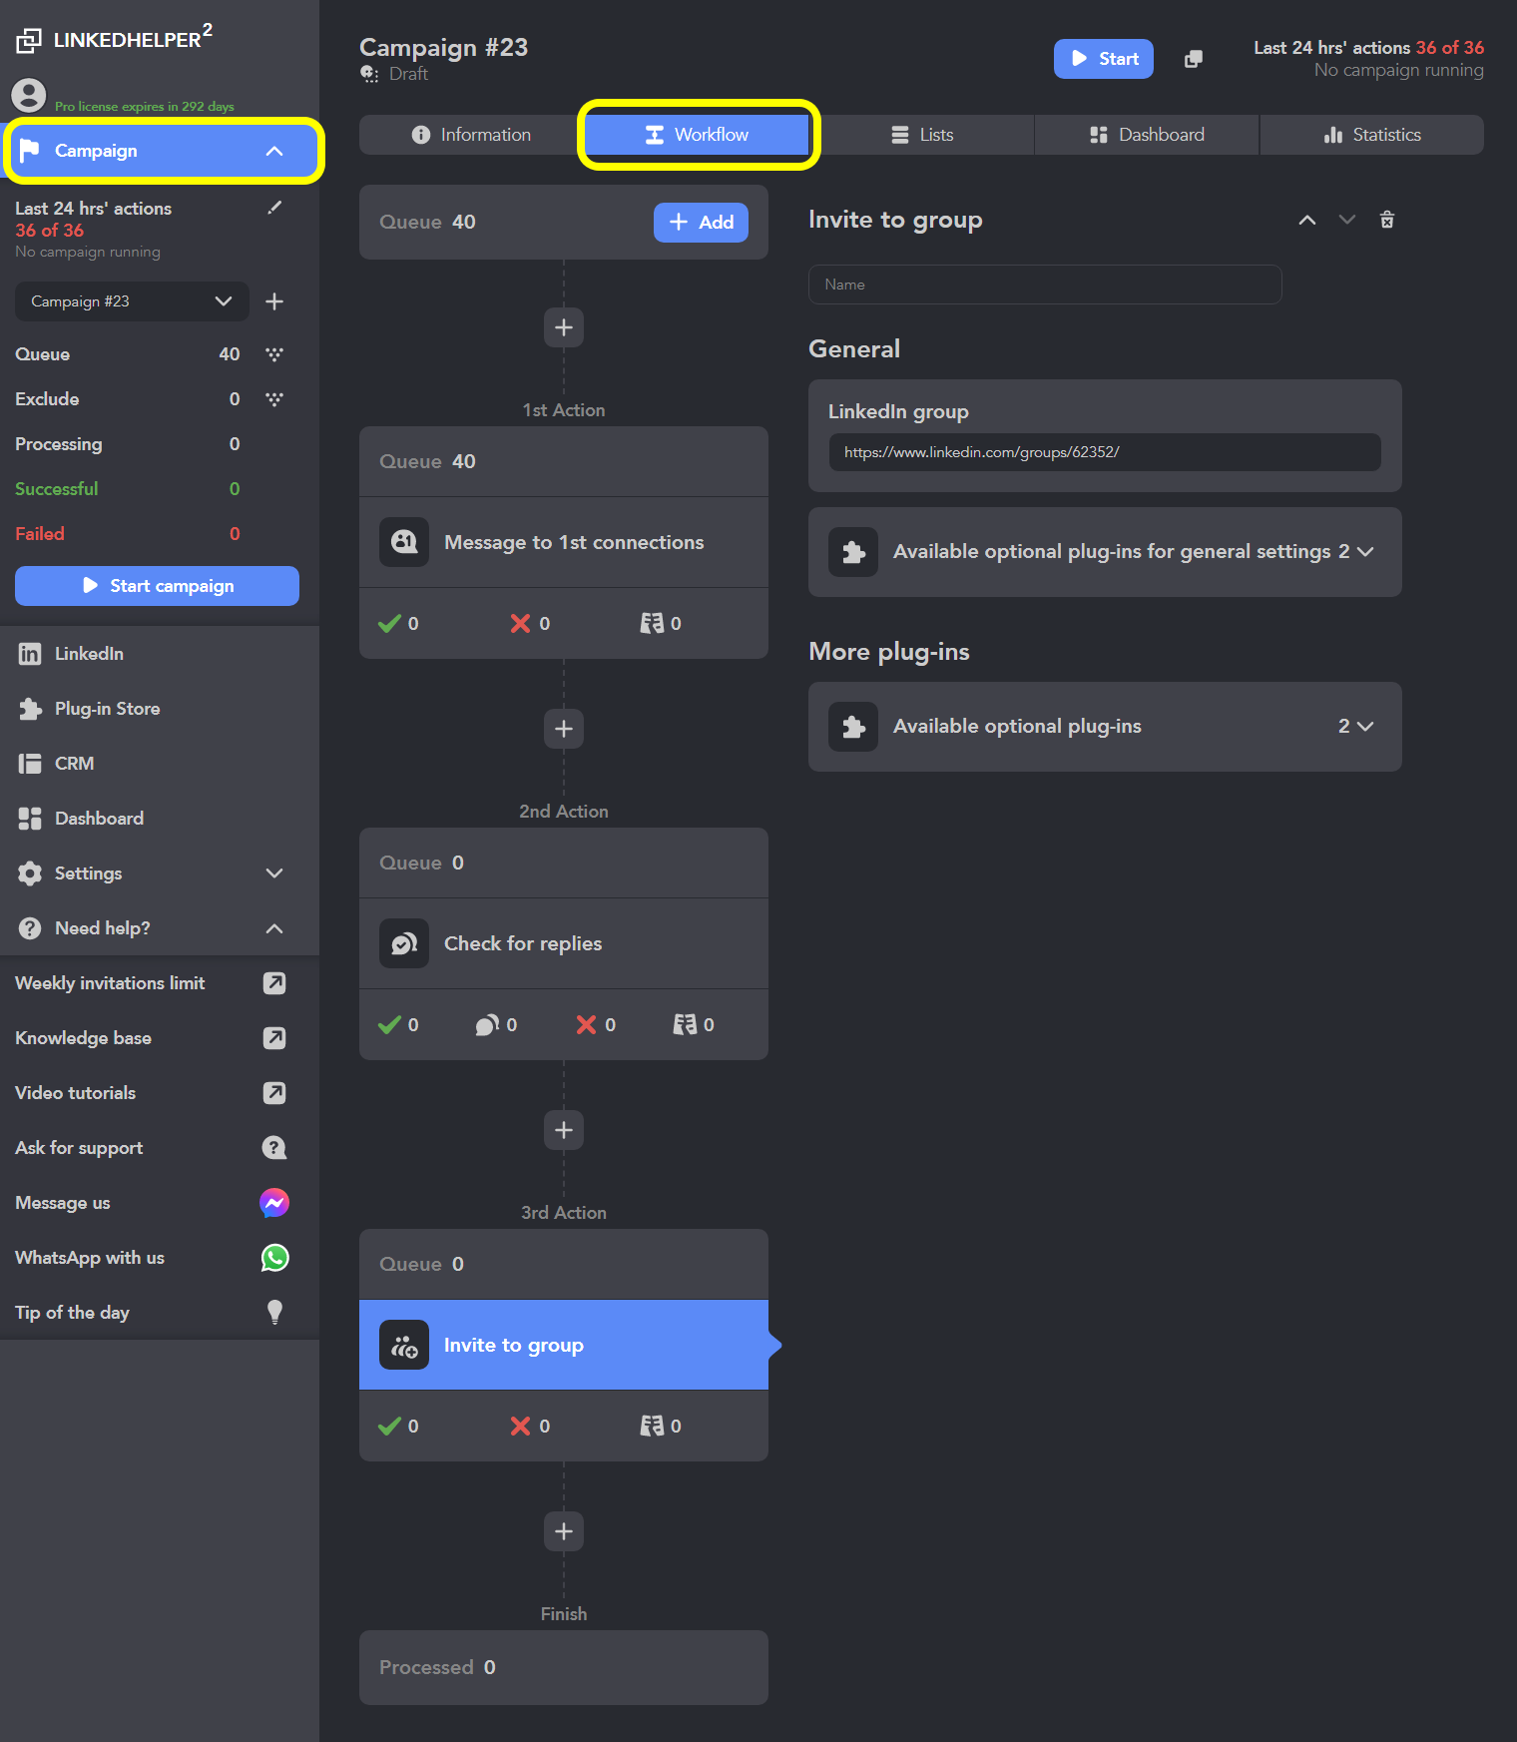Open Video tutorials external link icon
1517x1742 pixels.
pyautogui.click(x=274, y=1093)
